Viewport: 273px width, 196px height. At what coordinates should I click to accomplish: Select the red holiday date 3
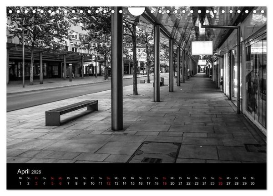[36, 183]
